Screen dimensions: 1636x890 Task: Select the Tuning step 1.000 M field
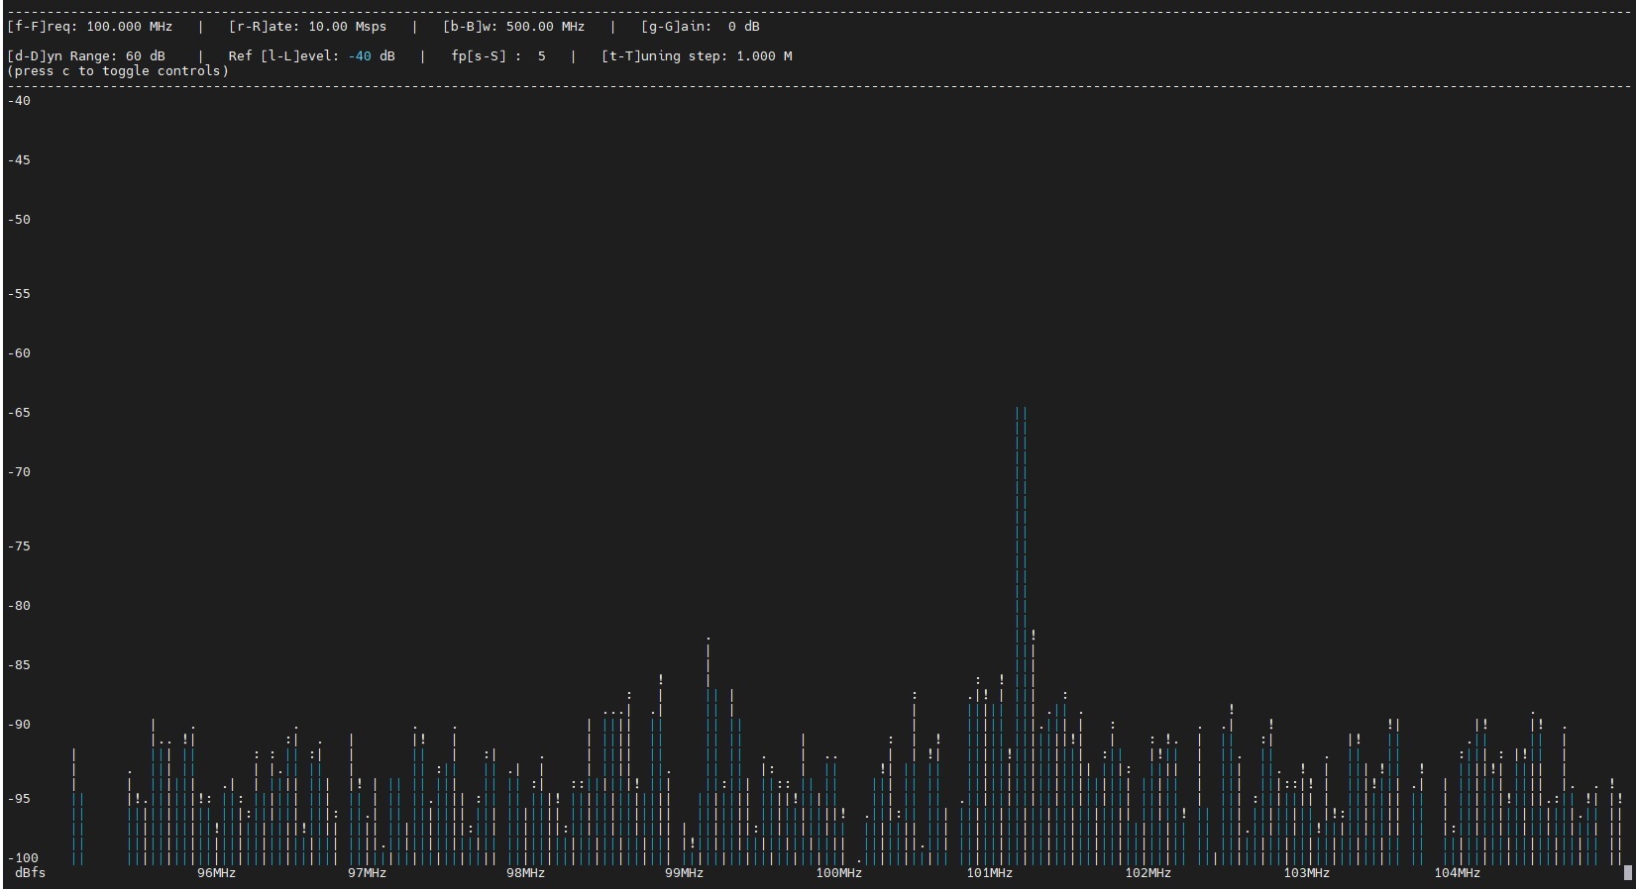tap(763, 56)
